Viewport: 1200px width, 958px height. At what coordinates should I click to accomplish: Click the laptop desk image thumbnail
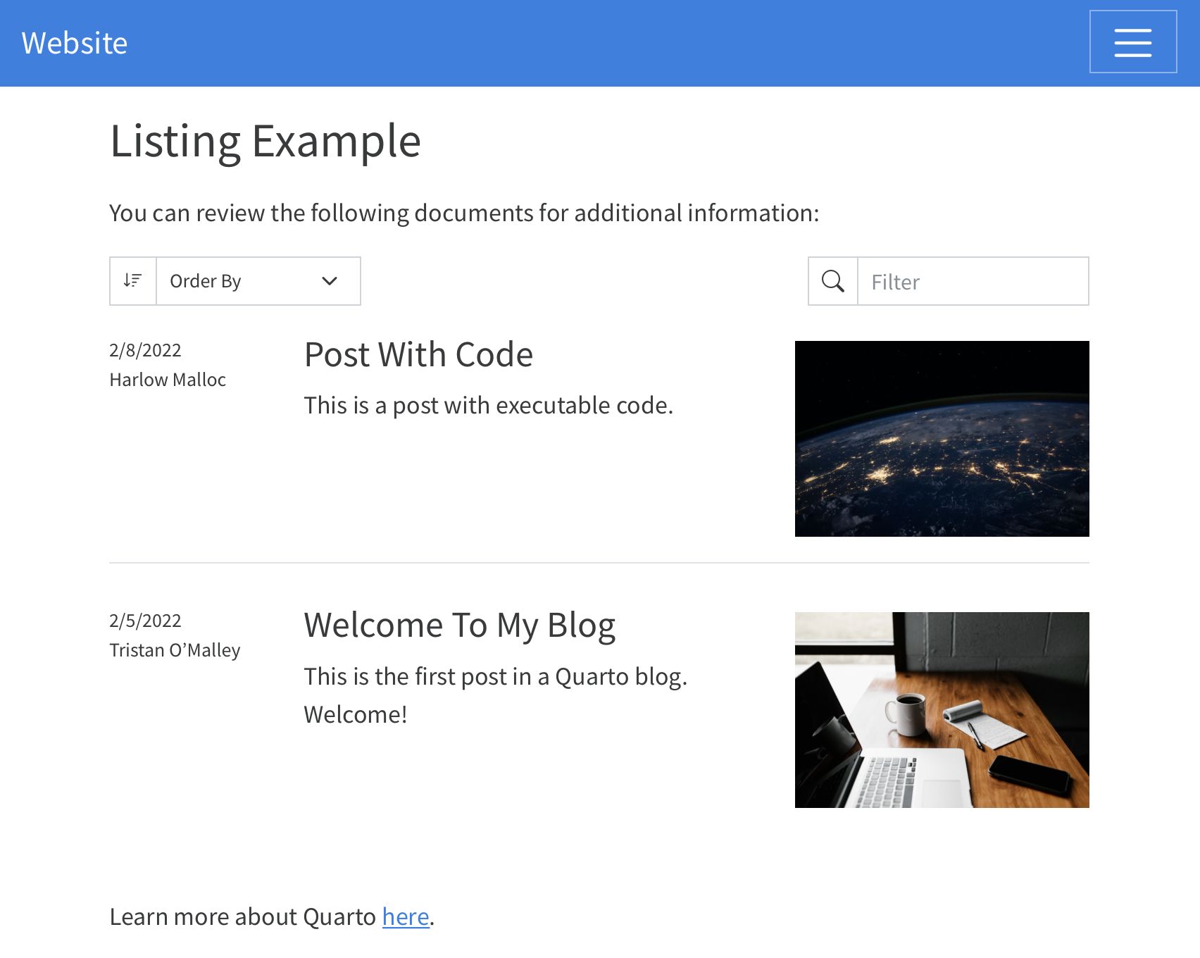(x=942, y=709)
